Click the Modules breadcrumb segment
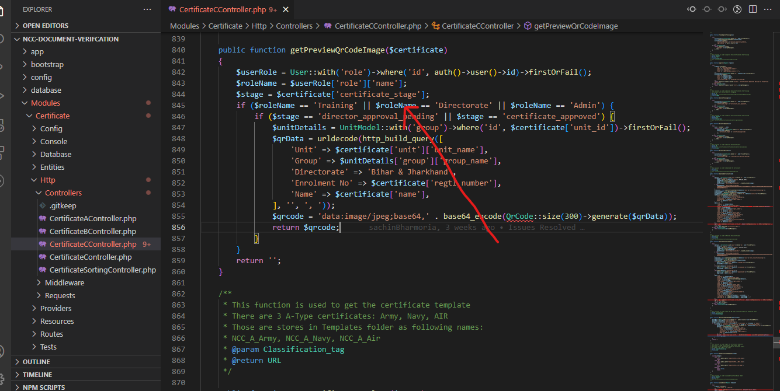Screen dimensions: 780x391 185,26
